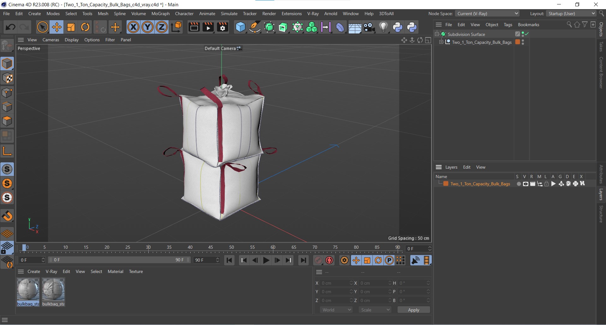Go to end of animation
The image size is (606, 325).
[x=303, y=260]
